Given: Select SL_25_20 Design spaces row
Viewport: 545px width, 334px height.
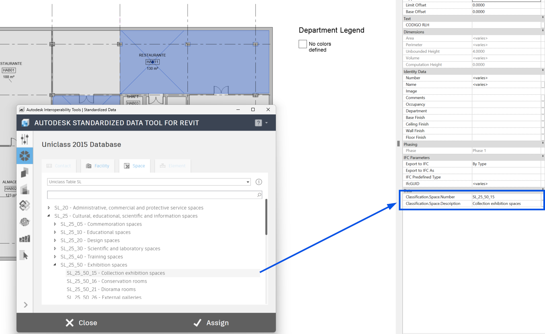Looking at the screenshot, I should point(90,240).
